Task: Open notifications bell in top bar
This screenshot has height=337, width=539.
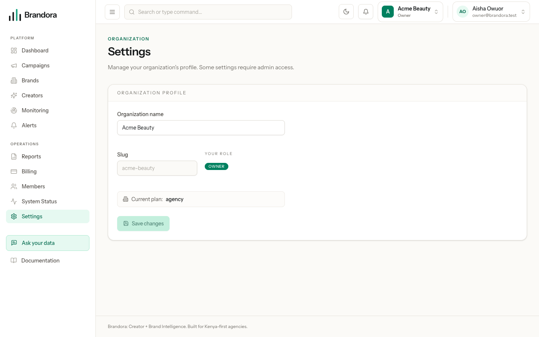Action: point(366,12)
